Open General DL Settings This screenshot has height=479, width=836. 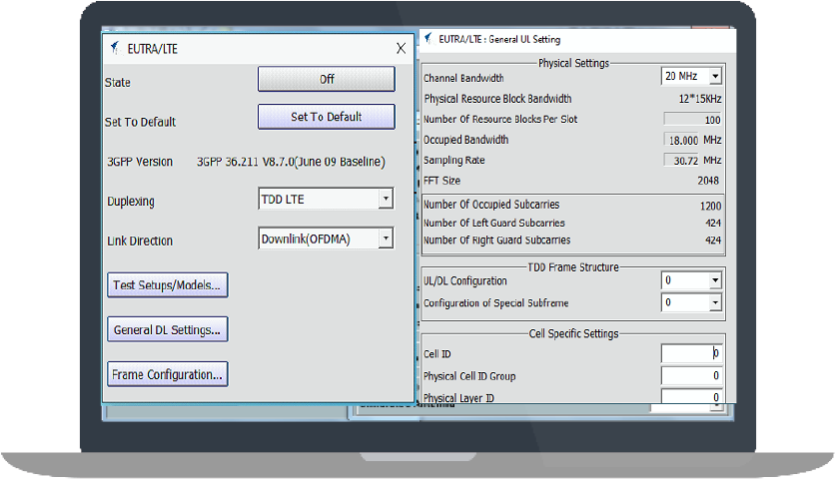pos(168,329)
